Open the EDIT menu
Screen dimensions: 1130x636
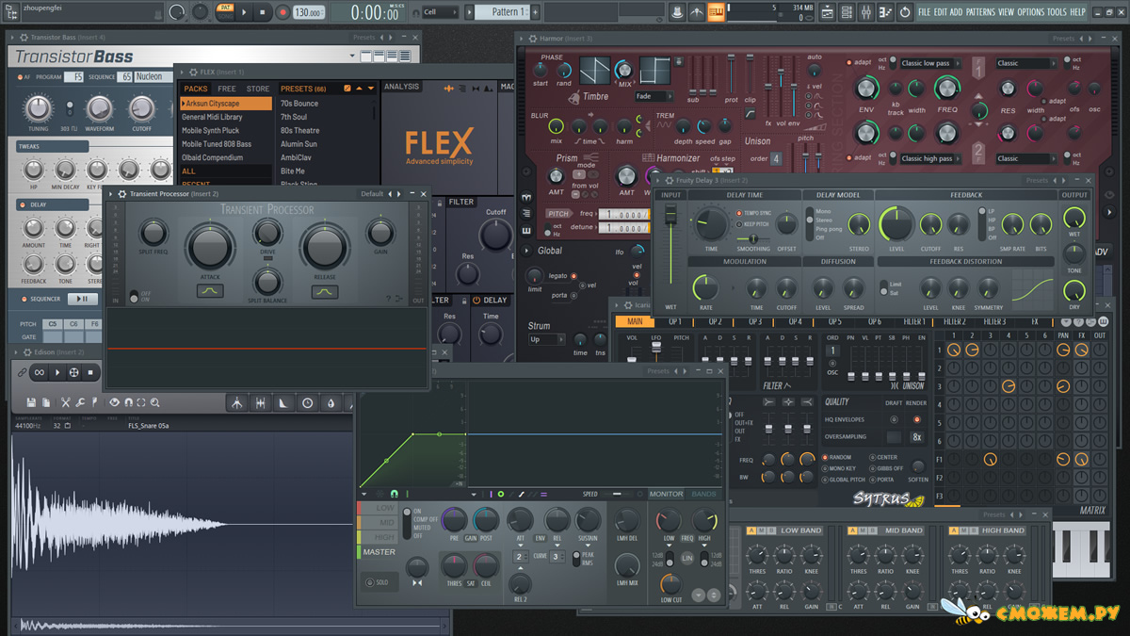click(x=941, y=12)
